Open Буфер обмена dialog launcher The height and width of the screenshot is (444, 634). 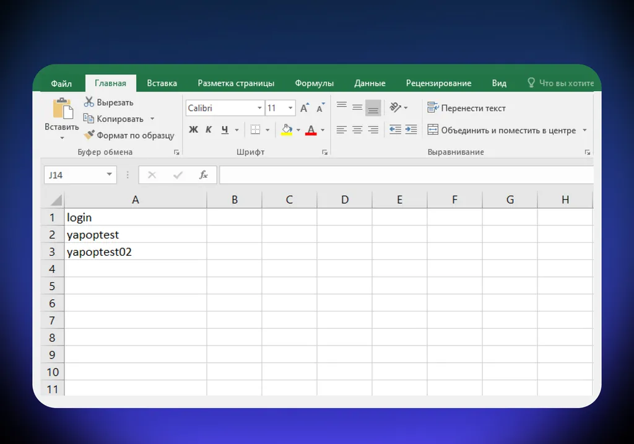(x=176, y=152)
